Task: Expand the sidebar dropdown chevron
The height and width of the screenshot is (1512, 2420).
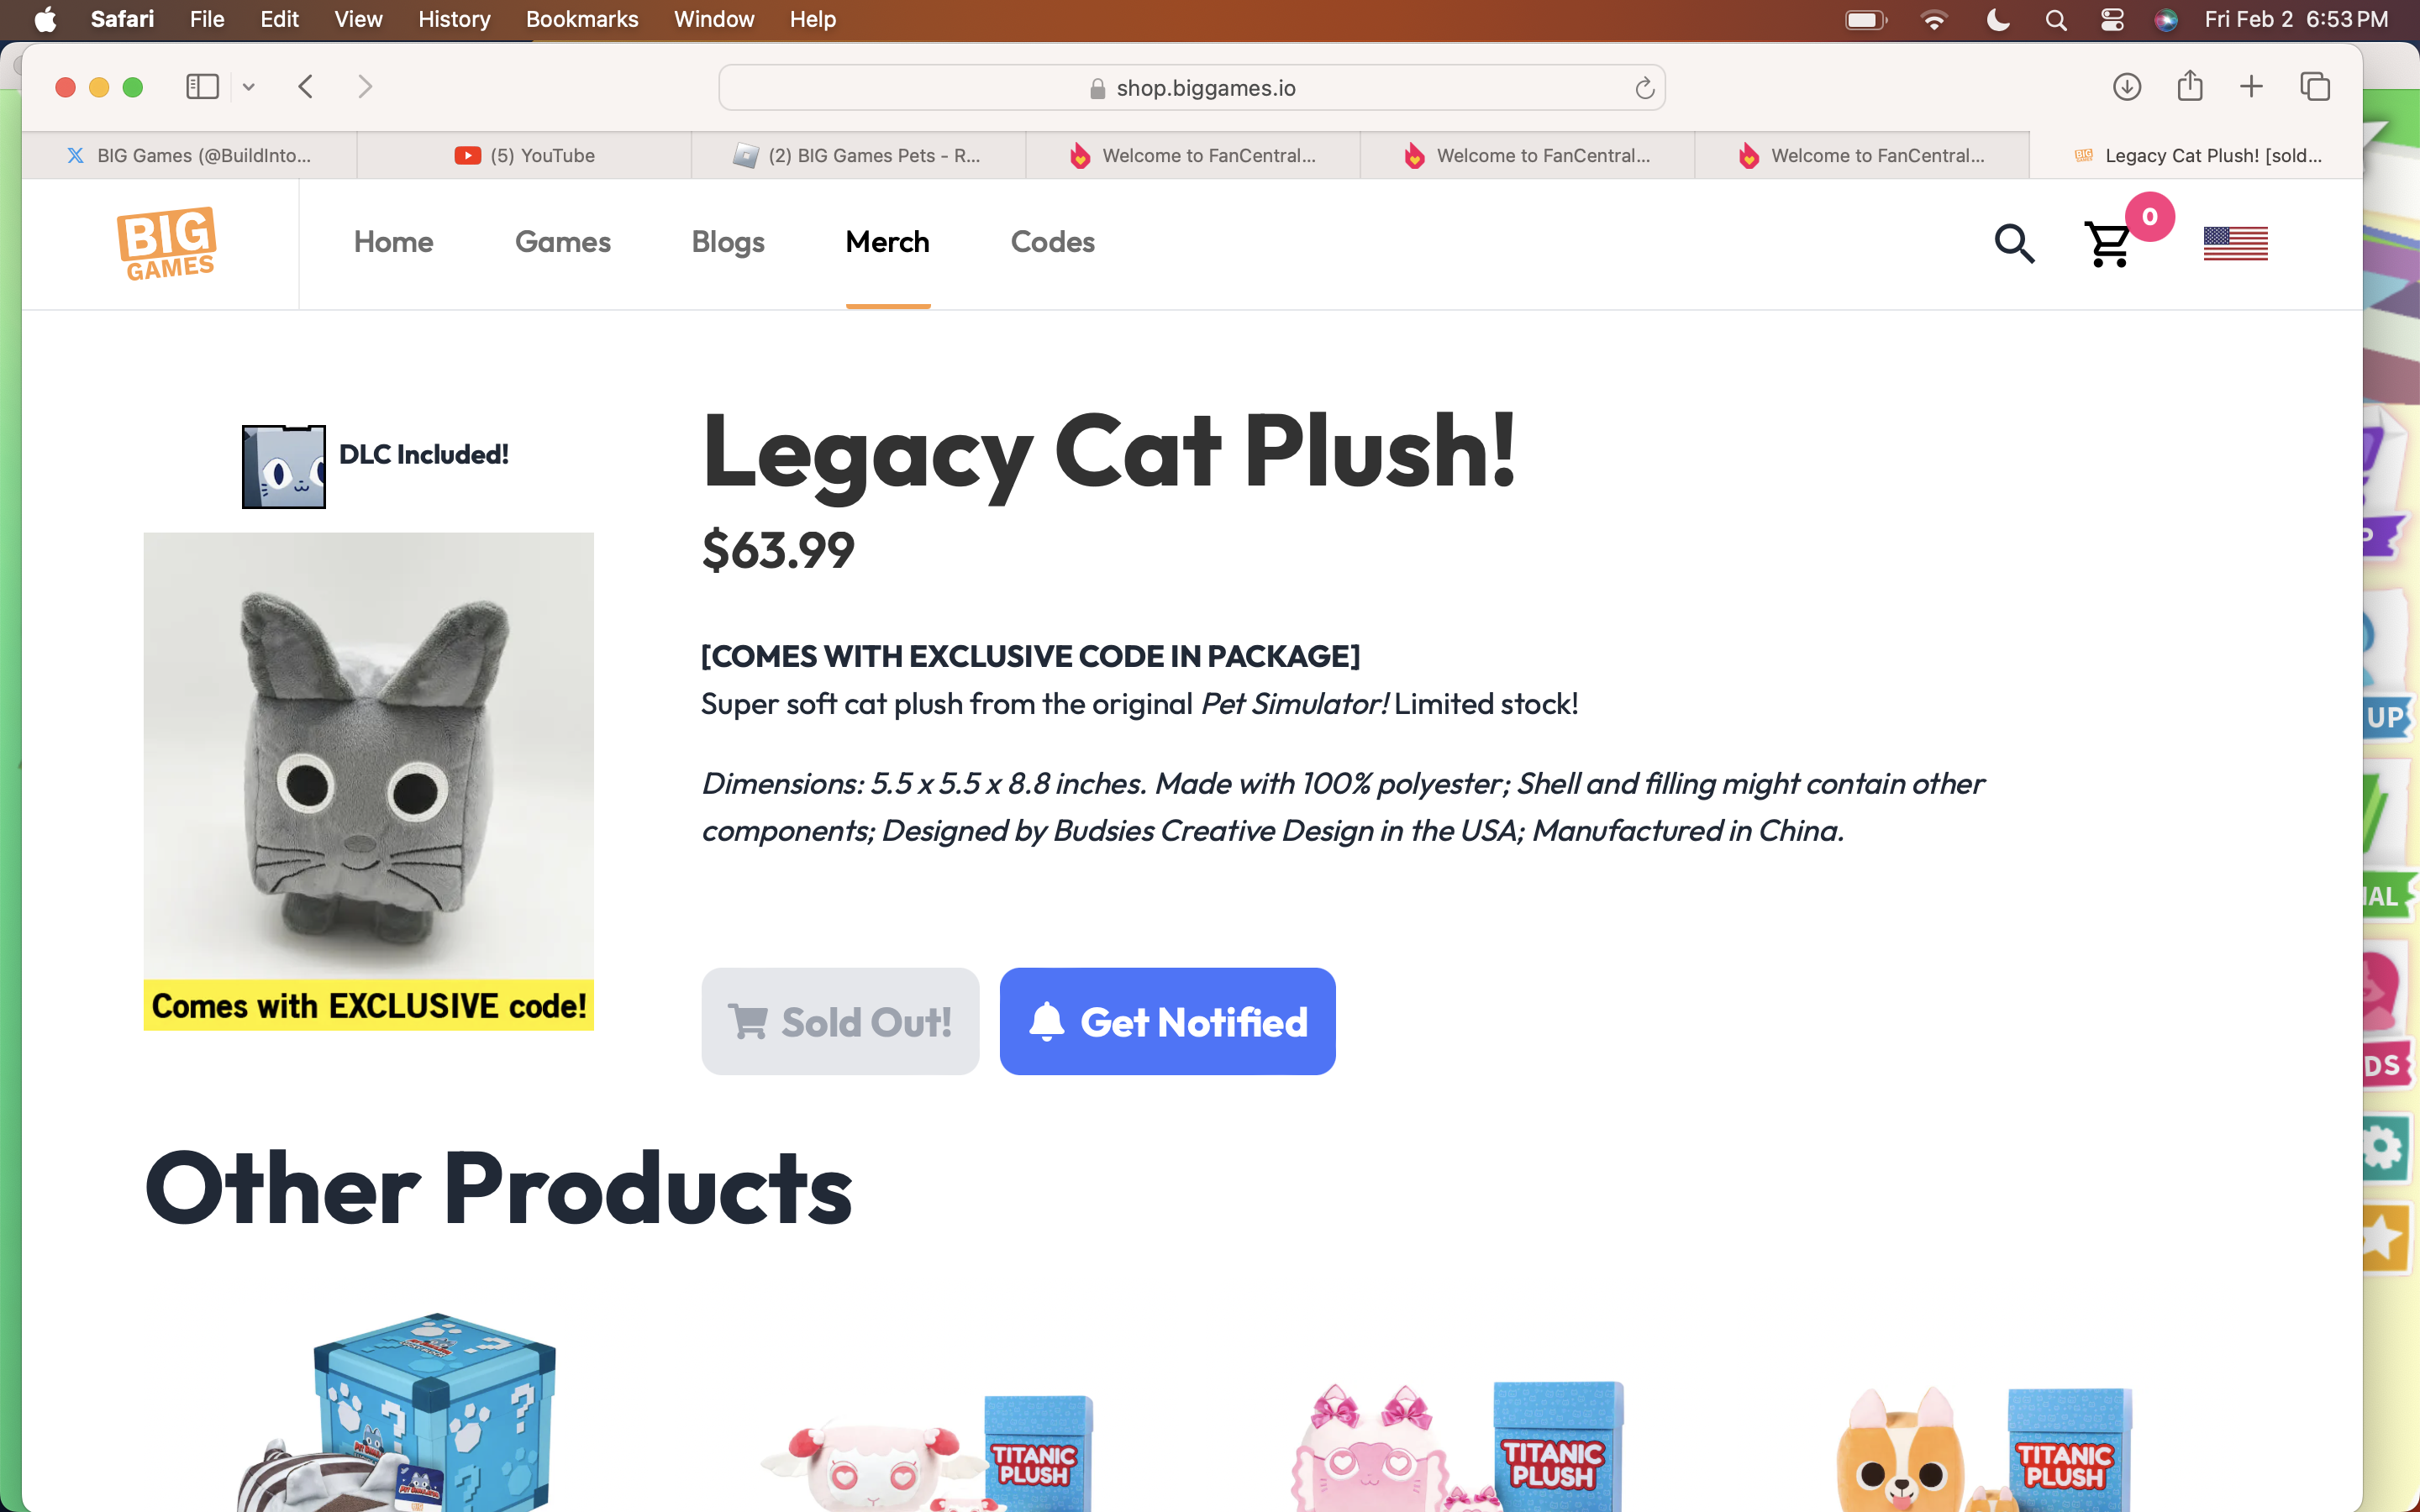Action: pyautogui.click(x=249, y=87)
